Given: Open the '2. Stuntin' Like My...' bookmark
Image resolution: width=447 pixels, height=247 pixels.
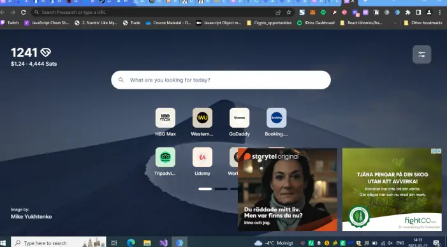Looking at the screenshot, I should [x=96, y=23].
